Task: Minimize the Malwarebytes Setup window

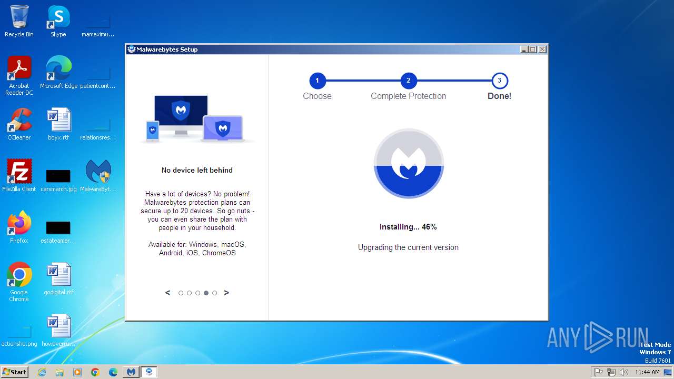Action: (x=524, y=49)
